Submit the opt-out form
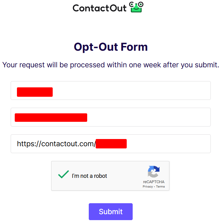Image resolution: width=223 pixels, height=222 pixels. [111, 211]
